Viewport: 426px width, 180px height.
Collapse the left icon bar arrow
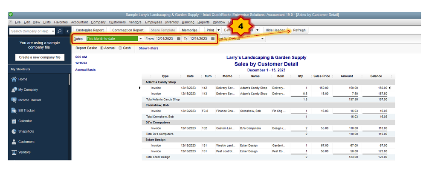tap(68, 31)
